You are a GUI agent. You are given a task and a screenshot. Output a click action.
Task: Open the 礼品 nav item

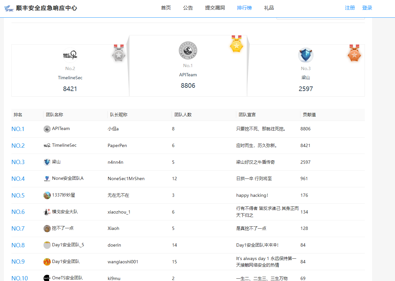(x=269, y=8)
